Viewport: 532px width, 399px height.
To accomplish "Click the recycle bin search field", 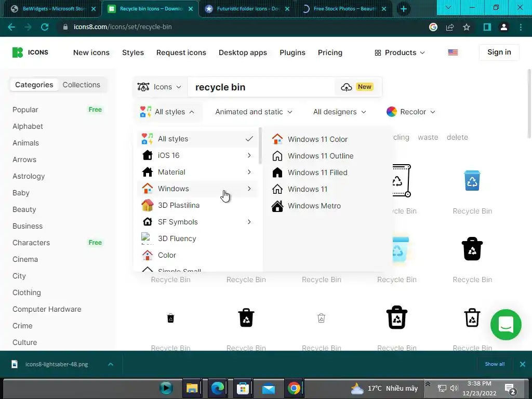I will [261, 87].
